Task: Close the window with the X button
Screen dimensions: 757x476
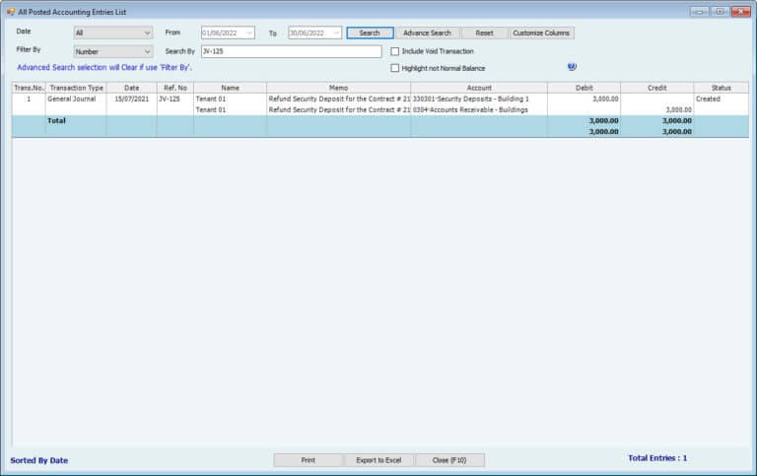Action: point(740,11)
